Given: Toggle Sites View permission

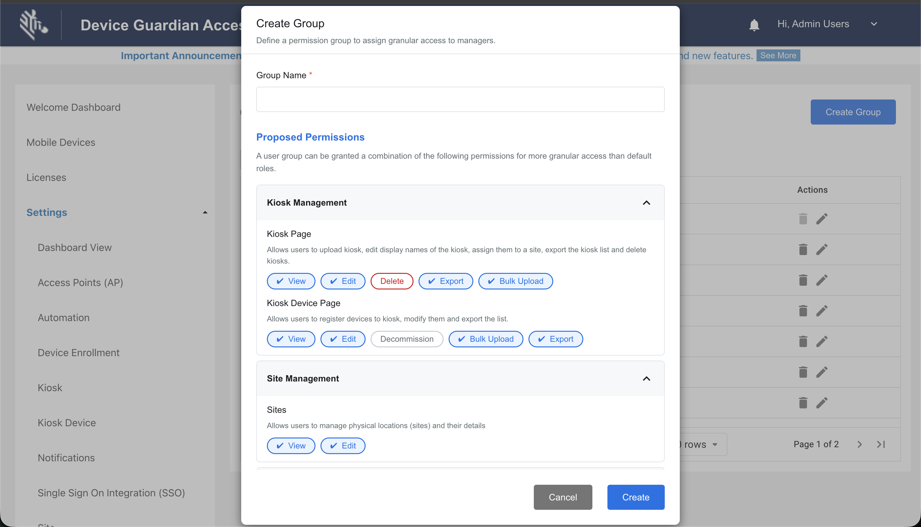Looking at the screenshot, I should pyautogui.click(x=291, y=446).
